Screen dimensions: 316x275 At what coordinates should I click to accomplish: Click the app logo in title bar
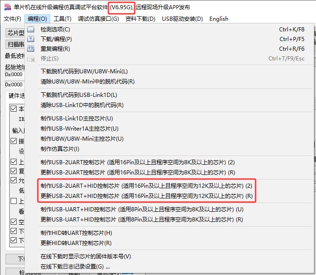tap(8, 7)
